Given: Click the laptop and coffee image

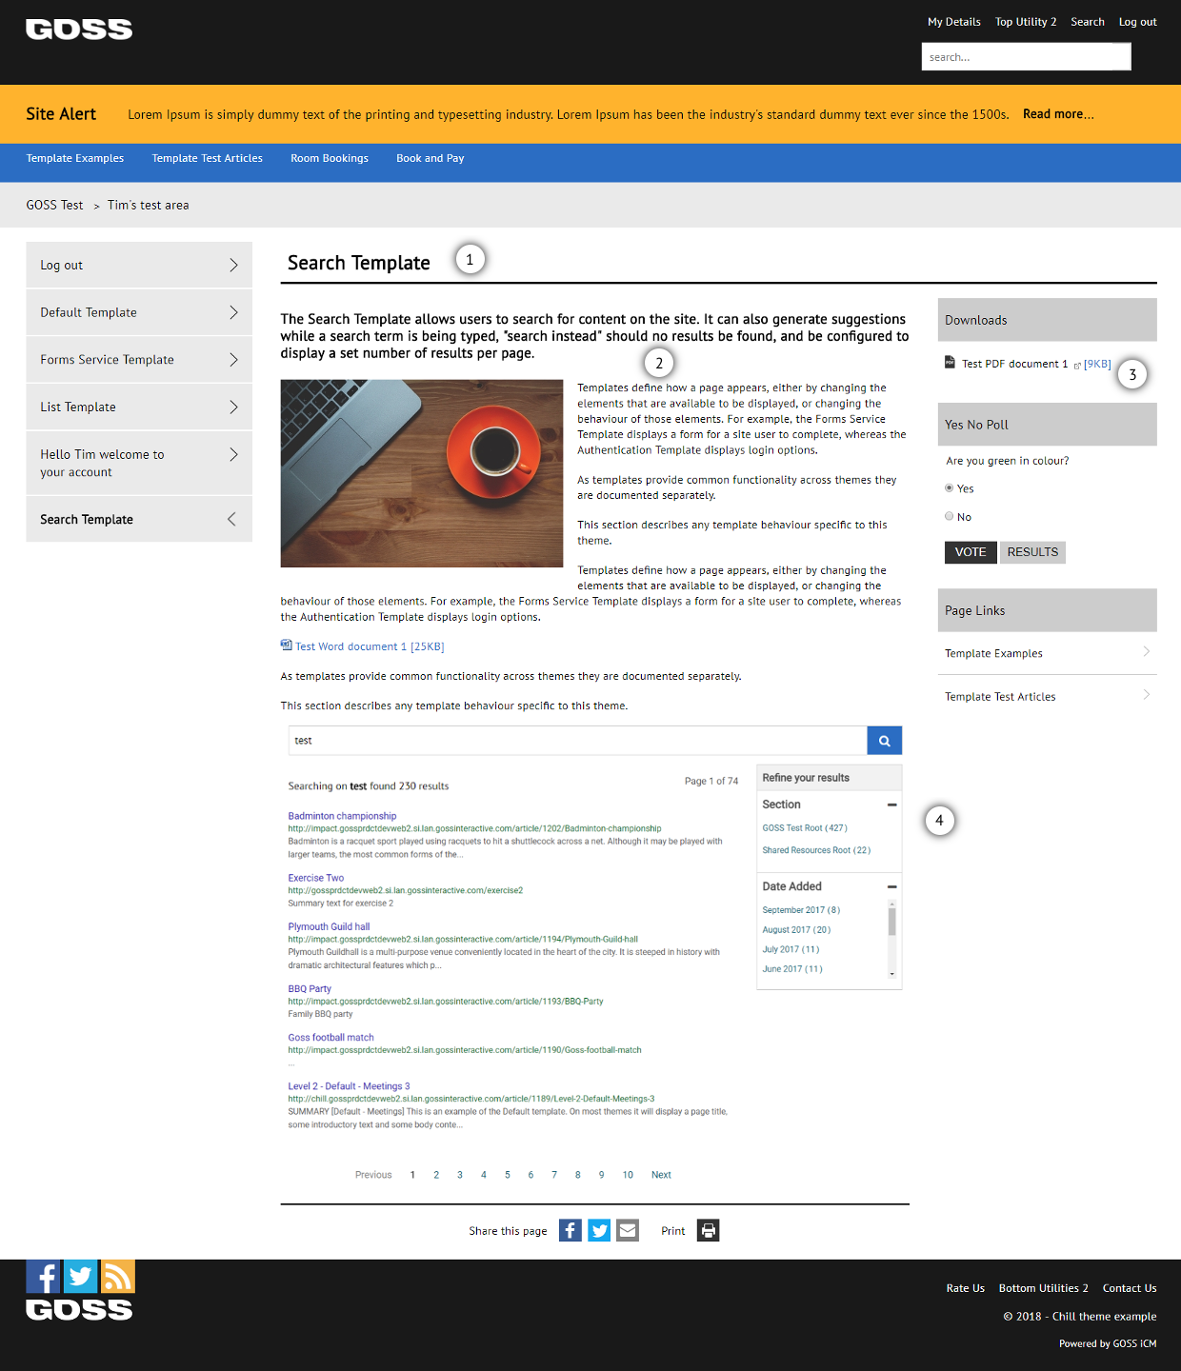Looking at the screenshot, I should tap(422, 473).
